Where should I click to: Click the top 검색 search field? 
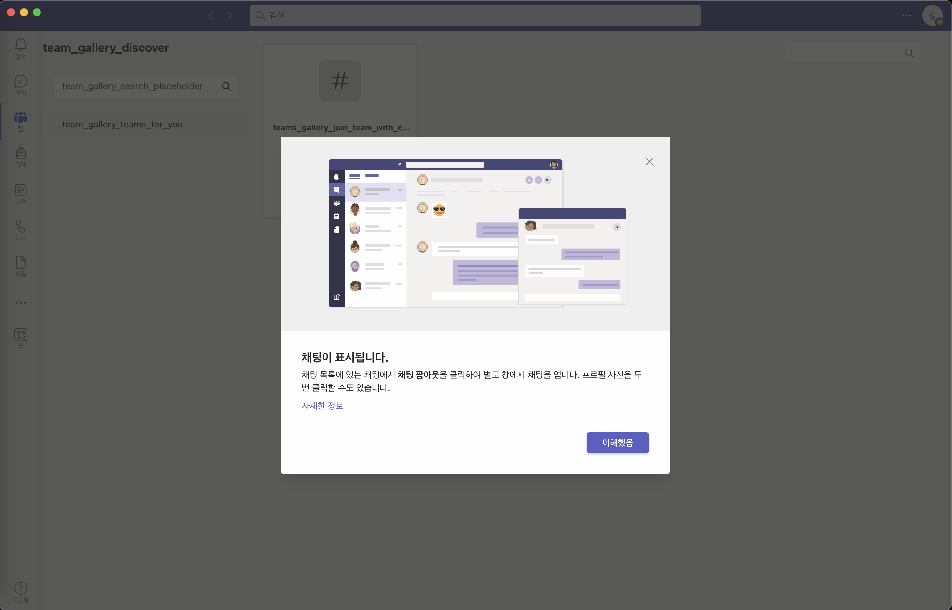475,16
